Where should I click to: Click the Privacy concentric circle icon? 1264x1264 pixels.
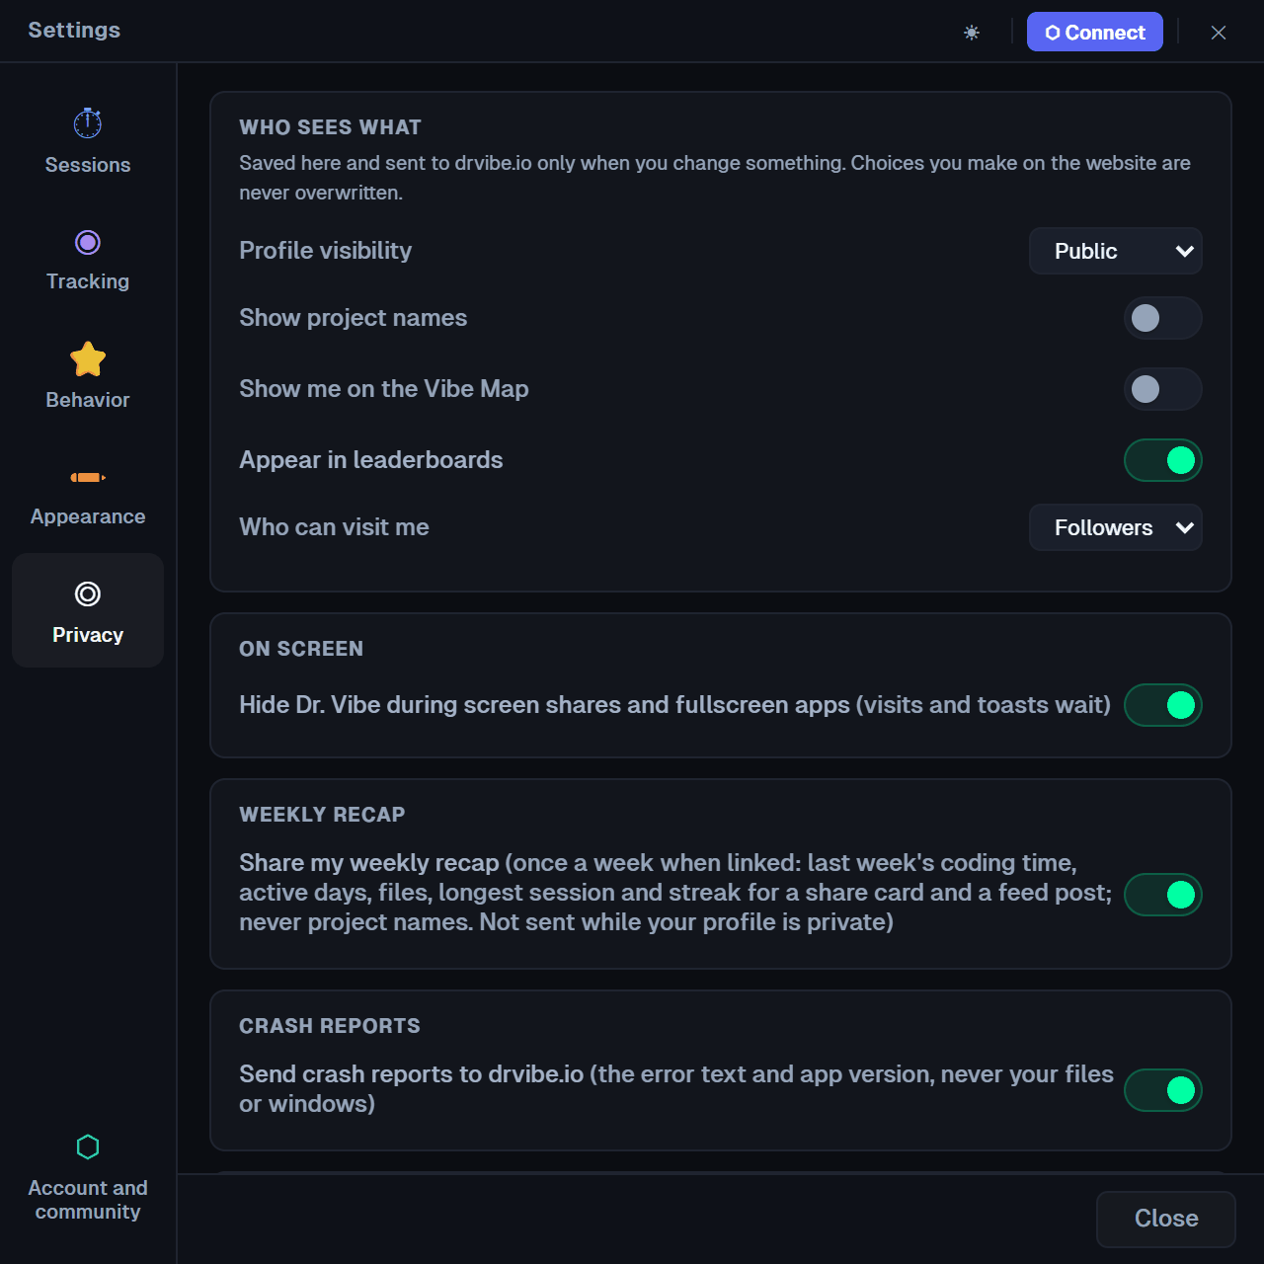(x=88, y=593)
